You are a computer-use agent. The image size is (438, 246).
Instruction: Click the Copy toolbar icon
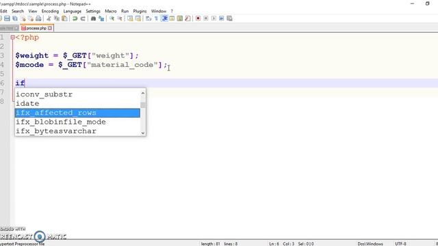(x=57, y=18)
